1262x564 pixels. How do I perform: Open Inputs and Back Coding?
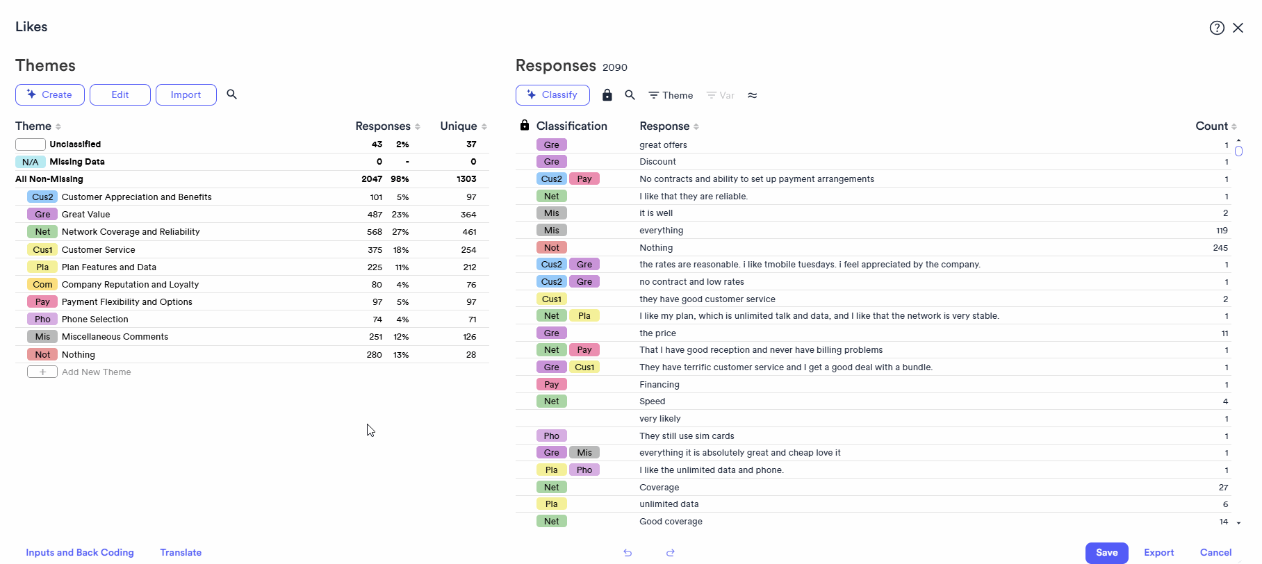click(80, 553)
